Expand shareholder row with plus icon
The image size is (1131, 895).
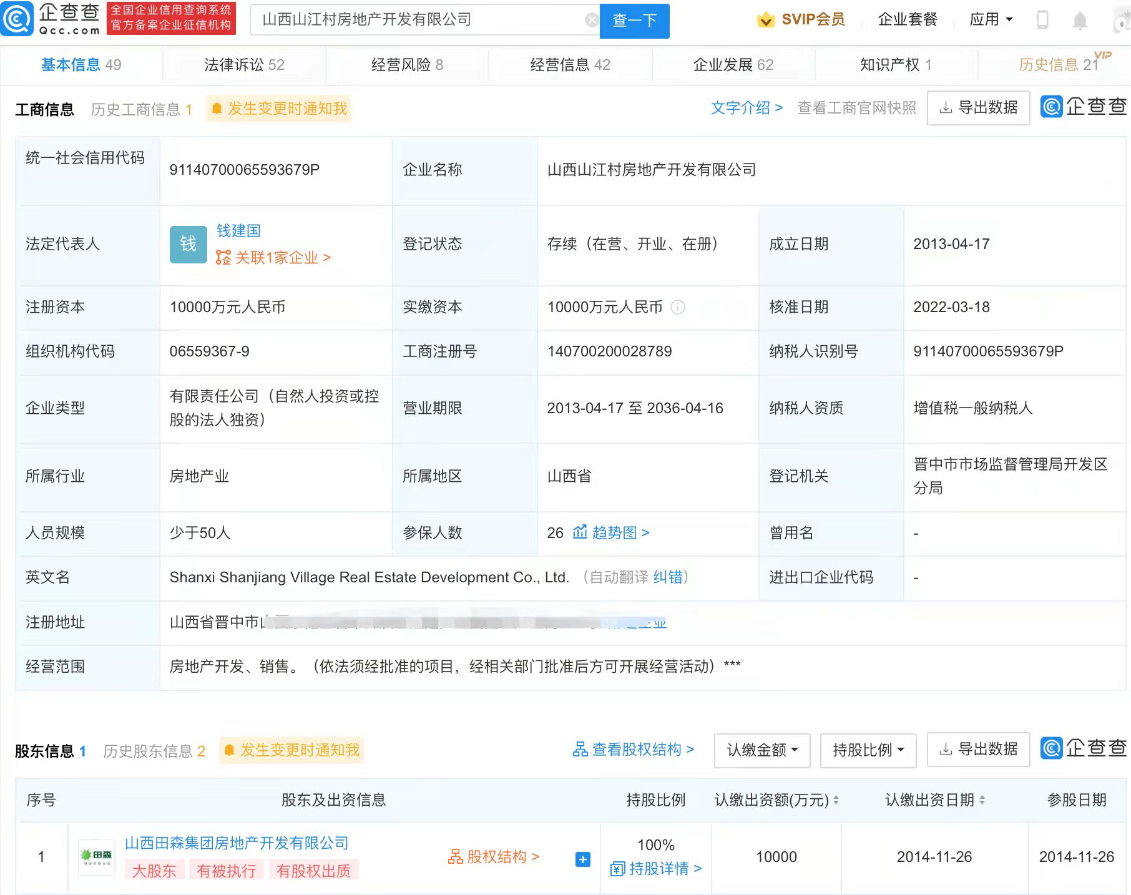582,859
